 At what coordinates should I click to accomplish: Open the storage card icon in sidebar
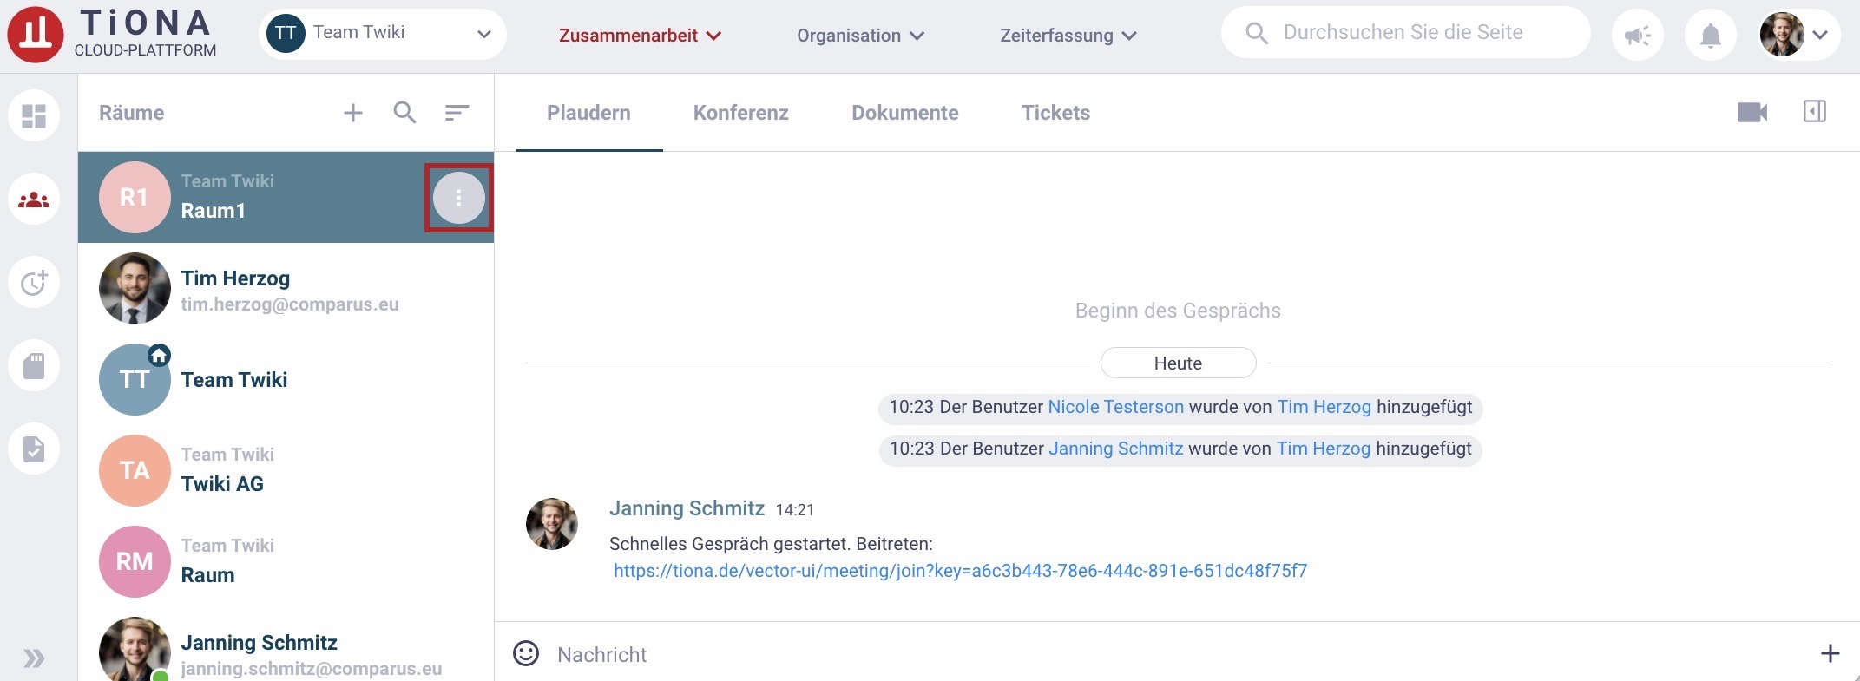34,366
